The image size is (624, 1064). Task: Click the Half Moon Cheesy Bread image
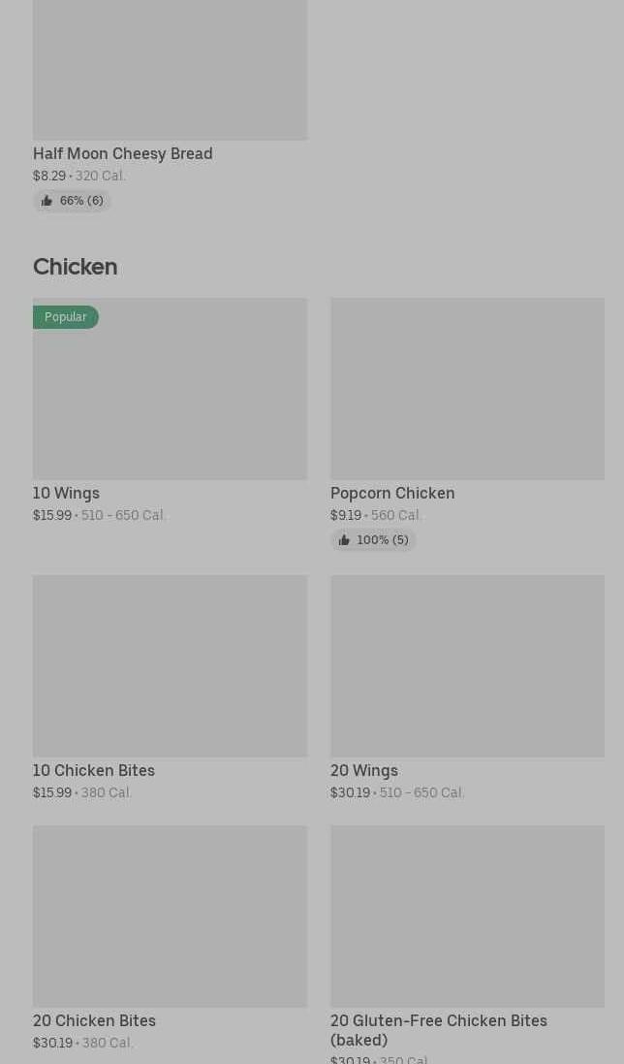pos(170,70)
